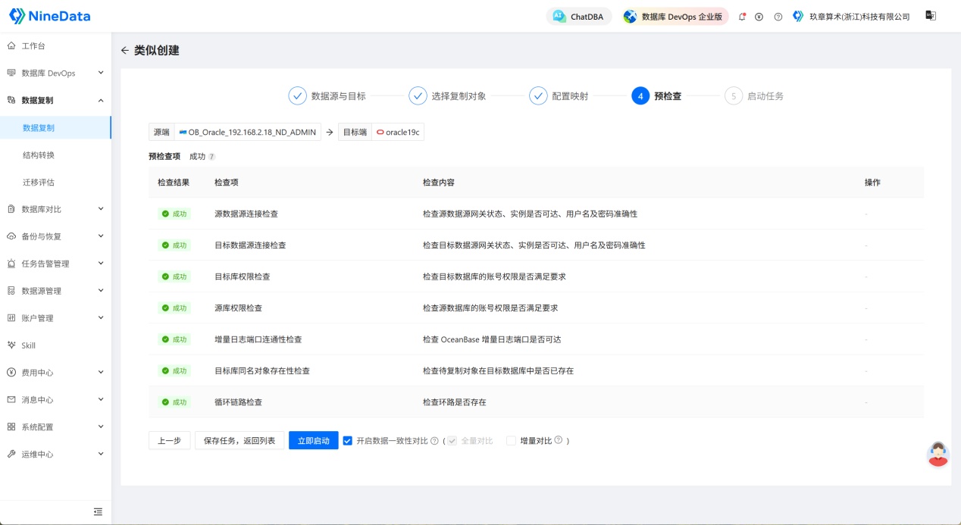961x525 pixels.
Task: Collapse the sidebar with bottom menu icon
Action: click(98, 512)
